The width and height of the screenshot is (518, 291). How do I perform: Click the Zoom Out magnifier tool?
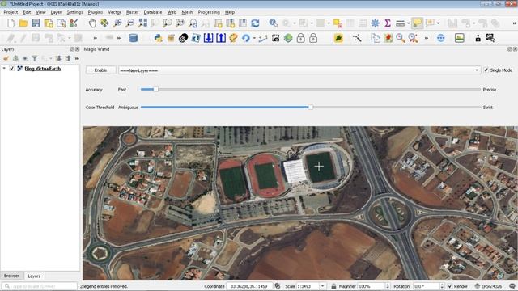(x=130, y=23)
